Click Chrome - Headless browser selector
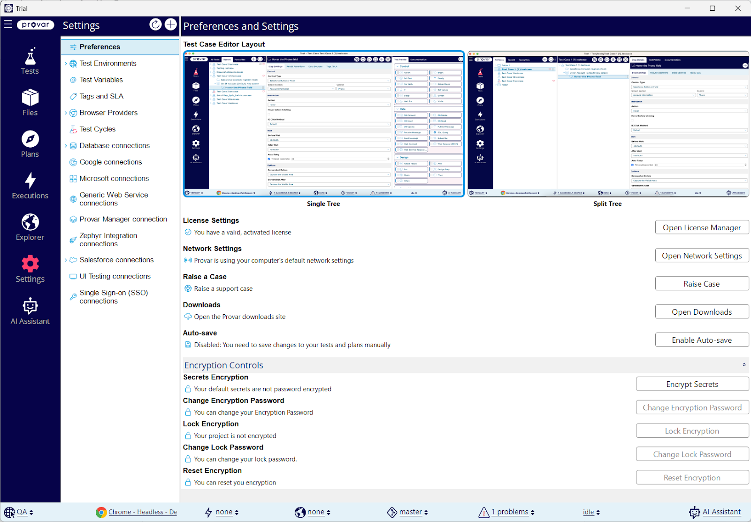This screenshot has width=751, height=522. [x=143, y=512]
